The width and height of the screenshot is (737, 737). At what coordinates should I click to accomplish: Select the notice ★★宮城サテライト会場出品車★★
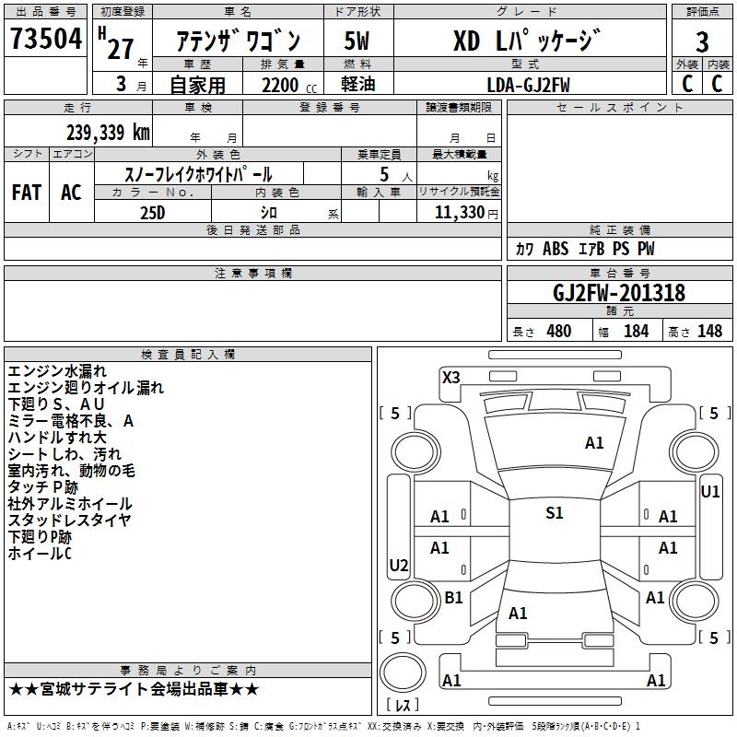pos(134,689)
